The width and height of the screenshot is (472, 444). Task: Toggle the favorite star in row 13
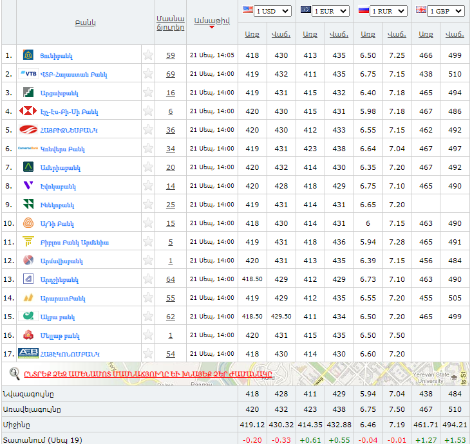pyautogui.click(x=148, y=279)
